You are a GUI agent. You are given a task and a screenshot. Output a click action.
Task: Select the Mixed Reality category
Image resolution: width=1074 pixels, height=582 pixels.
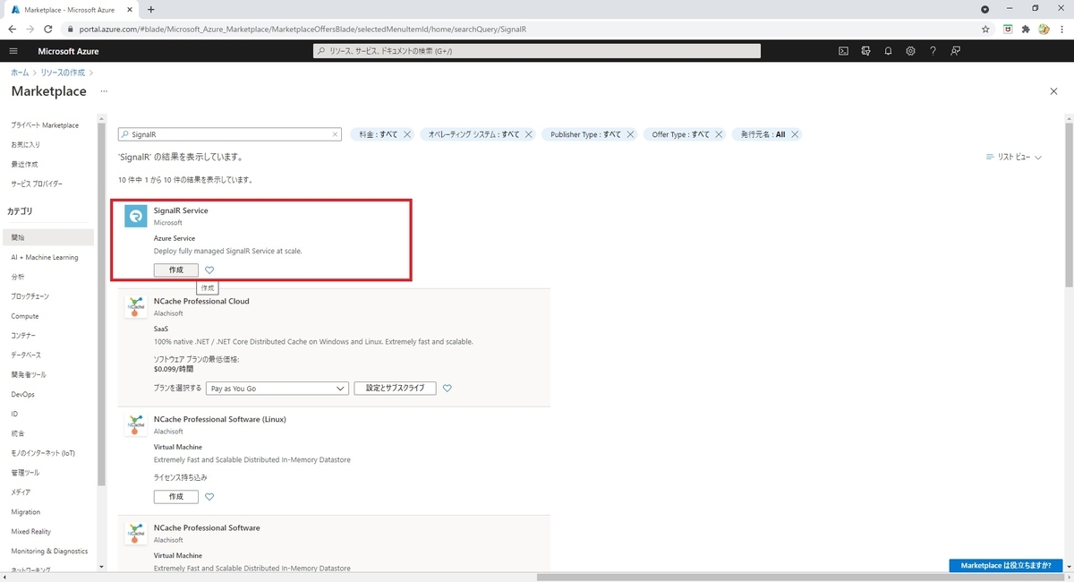pos(31,531)
